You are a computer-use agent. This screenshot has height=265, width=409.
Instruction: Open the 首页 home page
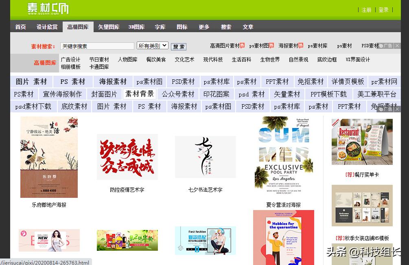(x=20, y=27)
